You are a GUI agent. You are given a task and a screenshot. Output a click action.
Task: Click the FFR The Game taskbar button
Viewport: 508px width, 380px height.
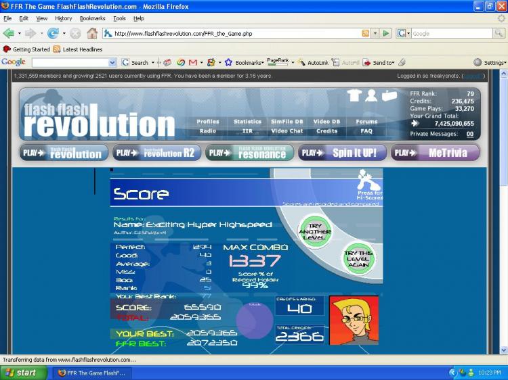[x=91, y=373]
